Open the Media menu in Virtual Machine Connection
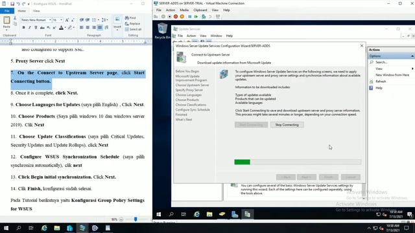415x233 pixels. point(184,10)
